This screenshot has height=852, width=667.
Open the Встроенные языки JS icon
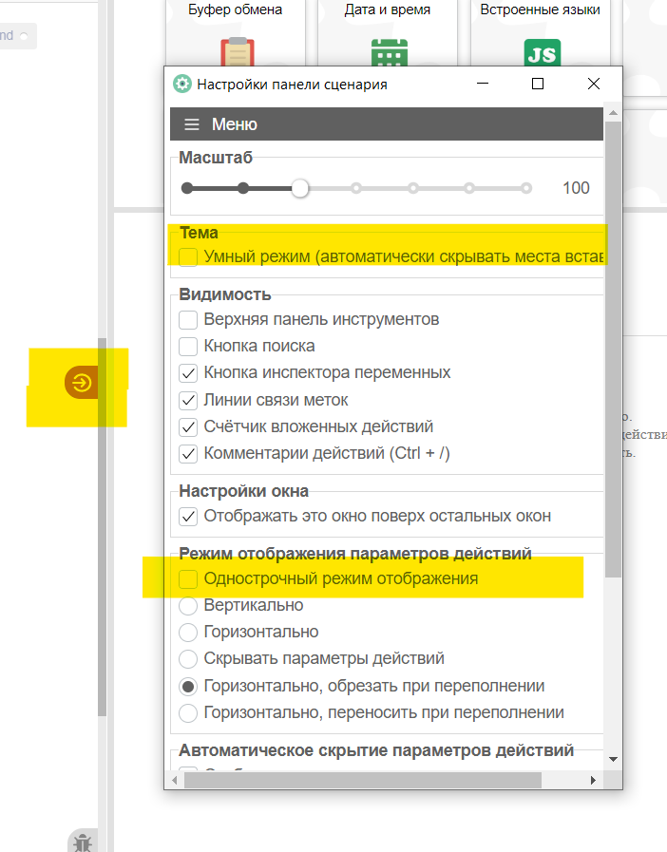542,52
